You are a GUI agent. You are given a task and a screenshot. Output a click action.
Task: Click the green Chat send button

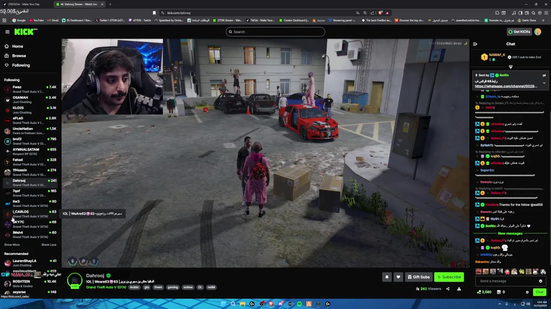(x=539, y=292)
